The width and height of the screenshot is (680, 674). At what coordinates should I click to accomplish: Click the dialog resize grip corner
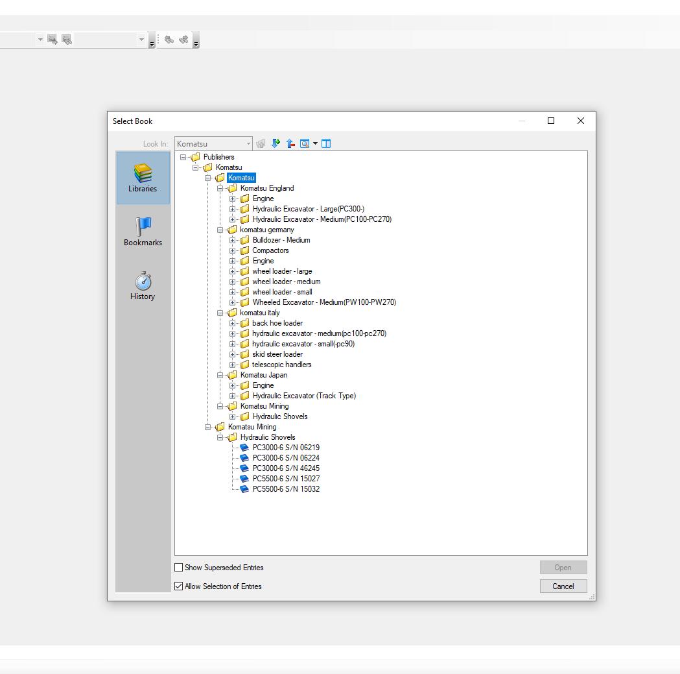pyautogui.click(x=592, y=597)
